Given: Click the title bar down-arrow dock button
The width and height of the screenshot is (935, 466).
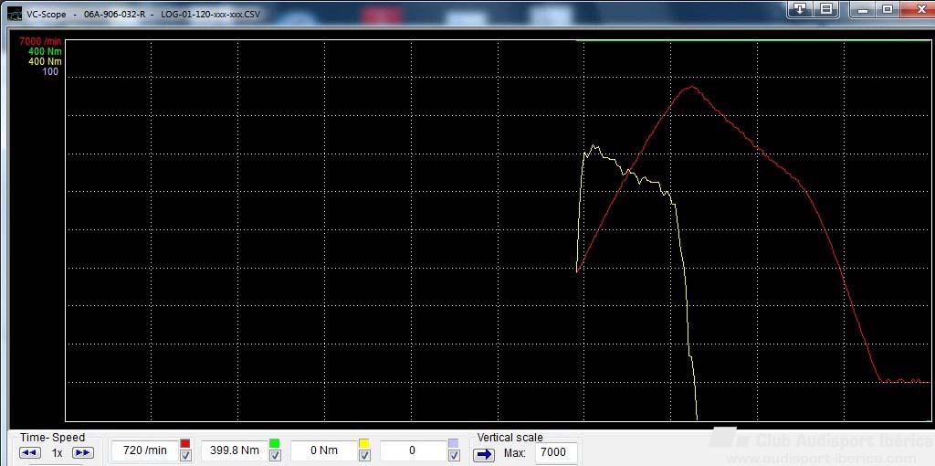Looking at the screenshot, I should point(800,7).
